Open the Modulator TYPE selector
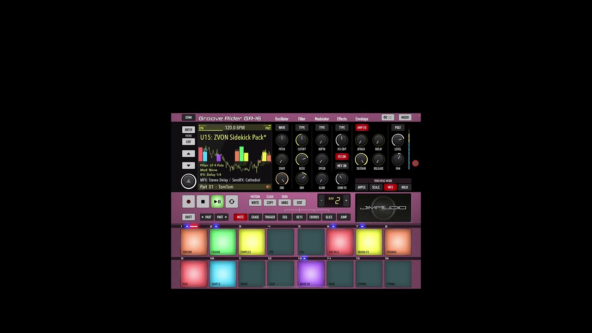592x333 pixels. tap(322, 128)
